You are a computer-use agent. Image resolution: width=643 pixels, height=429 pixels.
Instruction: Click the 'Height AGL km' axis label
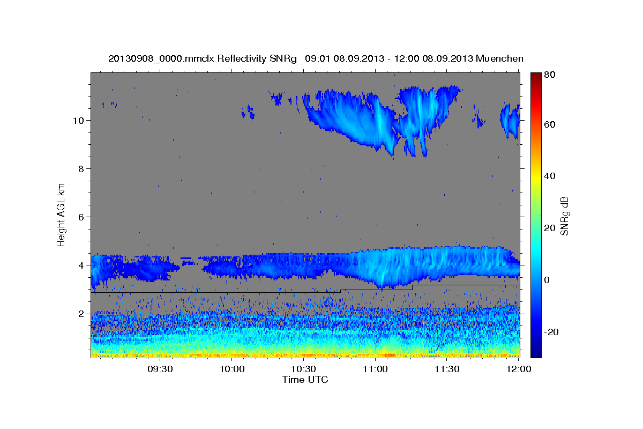coord(62,214)
